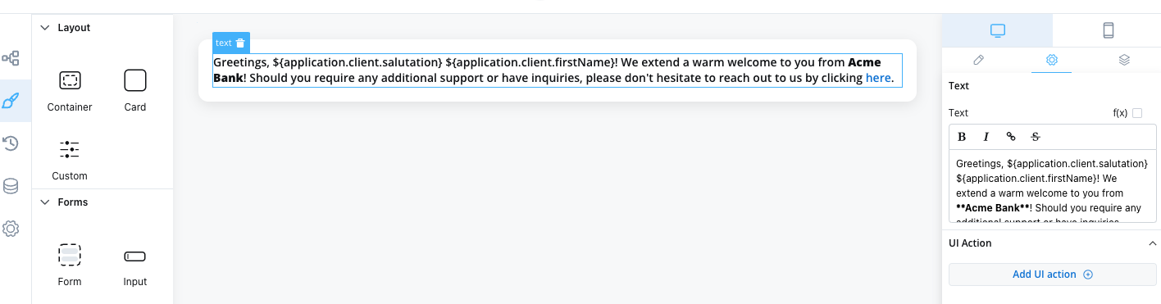Open the layers tab in properties panel
The image size is (1161, 304).
tap(1124, 60)
